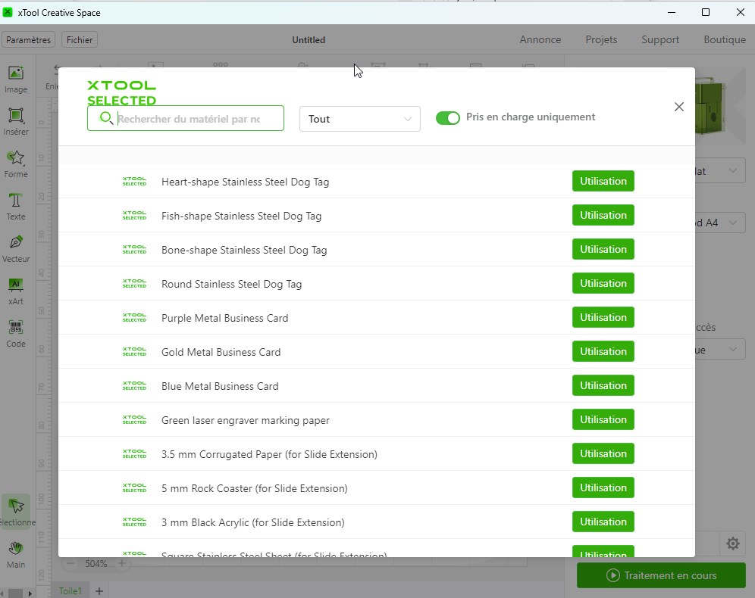Viewport: 755px width, 598px height.
Task: Open the dropdown ending in 'lat'
Action: click(x=719, y=171)
